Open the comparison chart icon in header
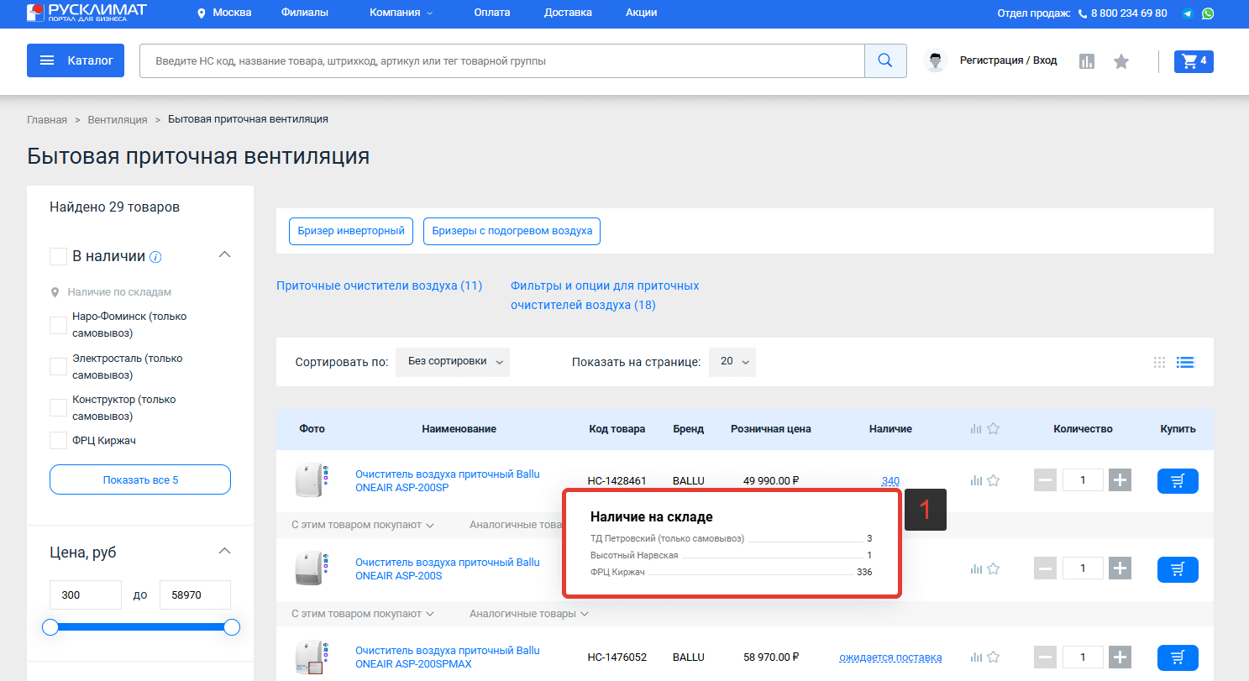This screenshot has width=1249, height=681. [1087, 61]
